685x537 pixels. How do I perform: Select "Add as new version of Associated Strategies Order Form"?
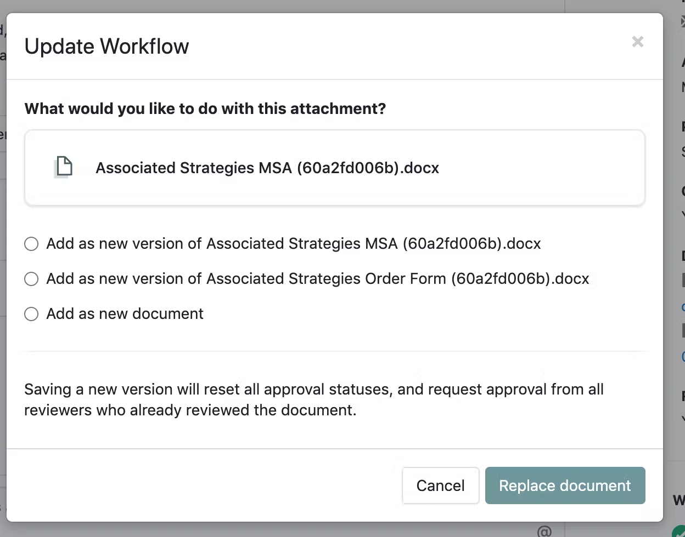pyautogui.click(x=31, y=279)
